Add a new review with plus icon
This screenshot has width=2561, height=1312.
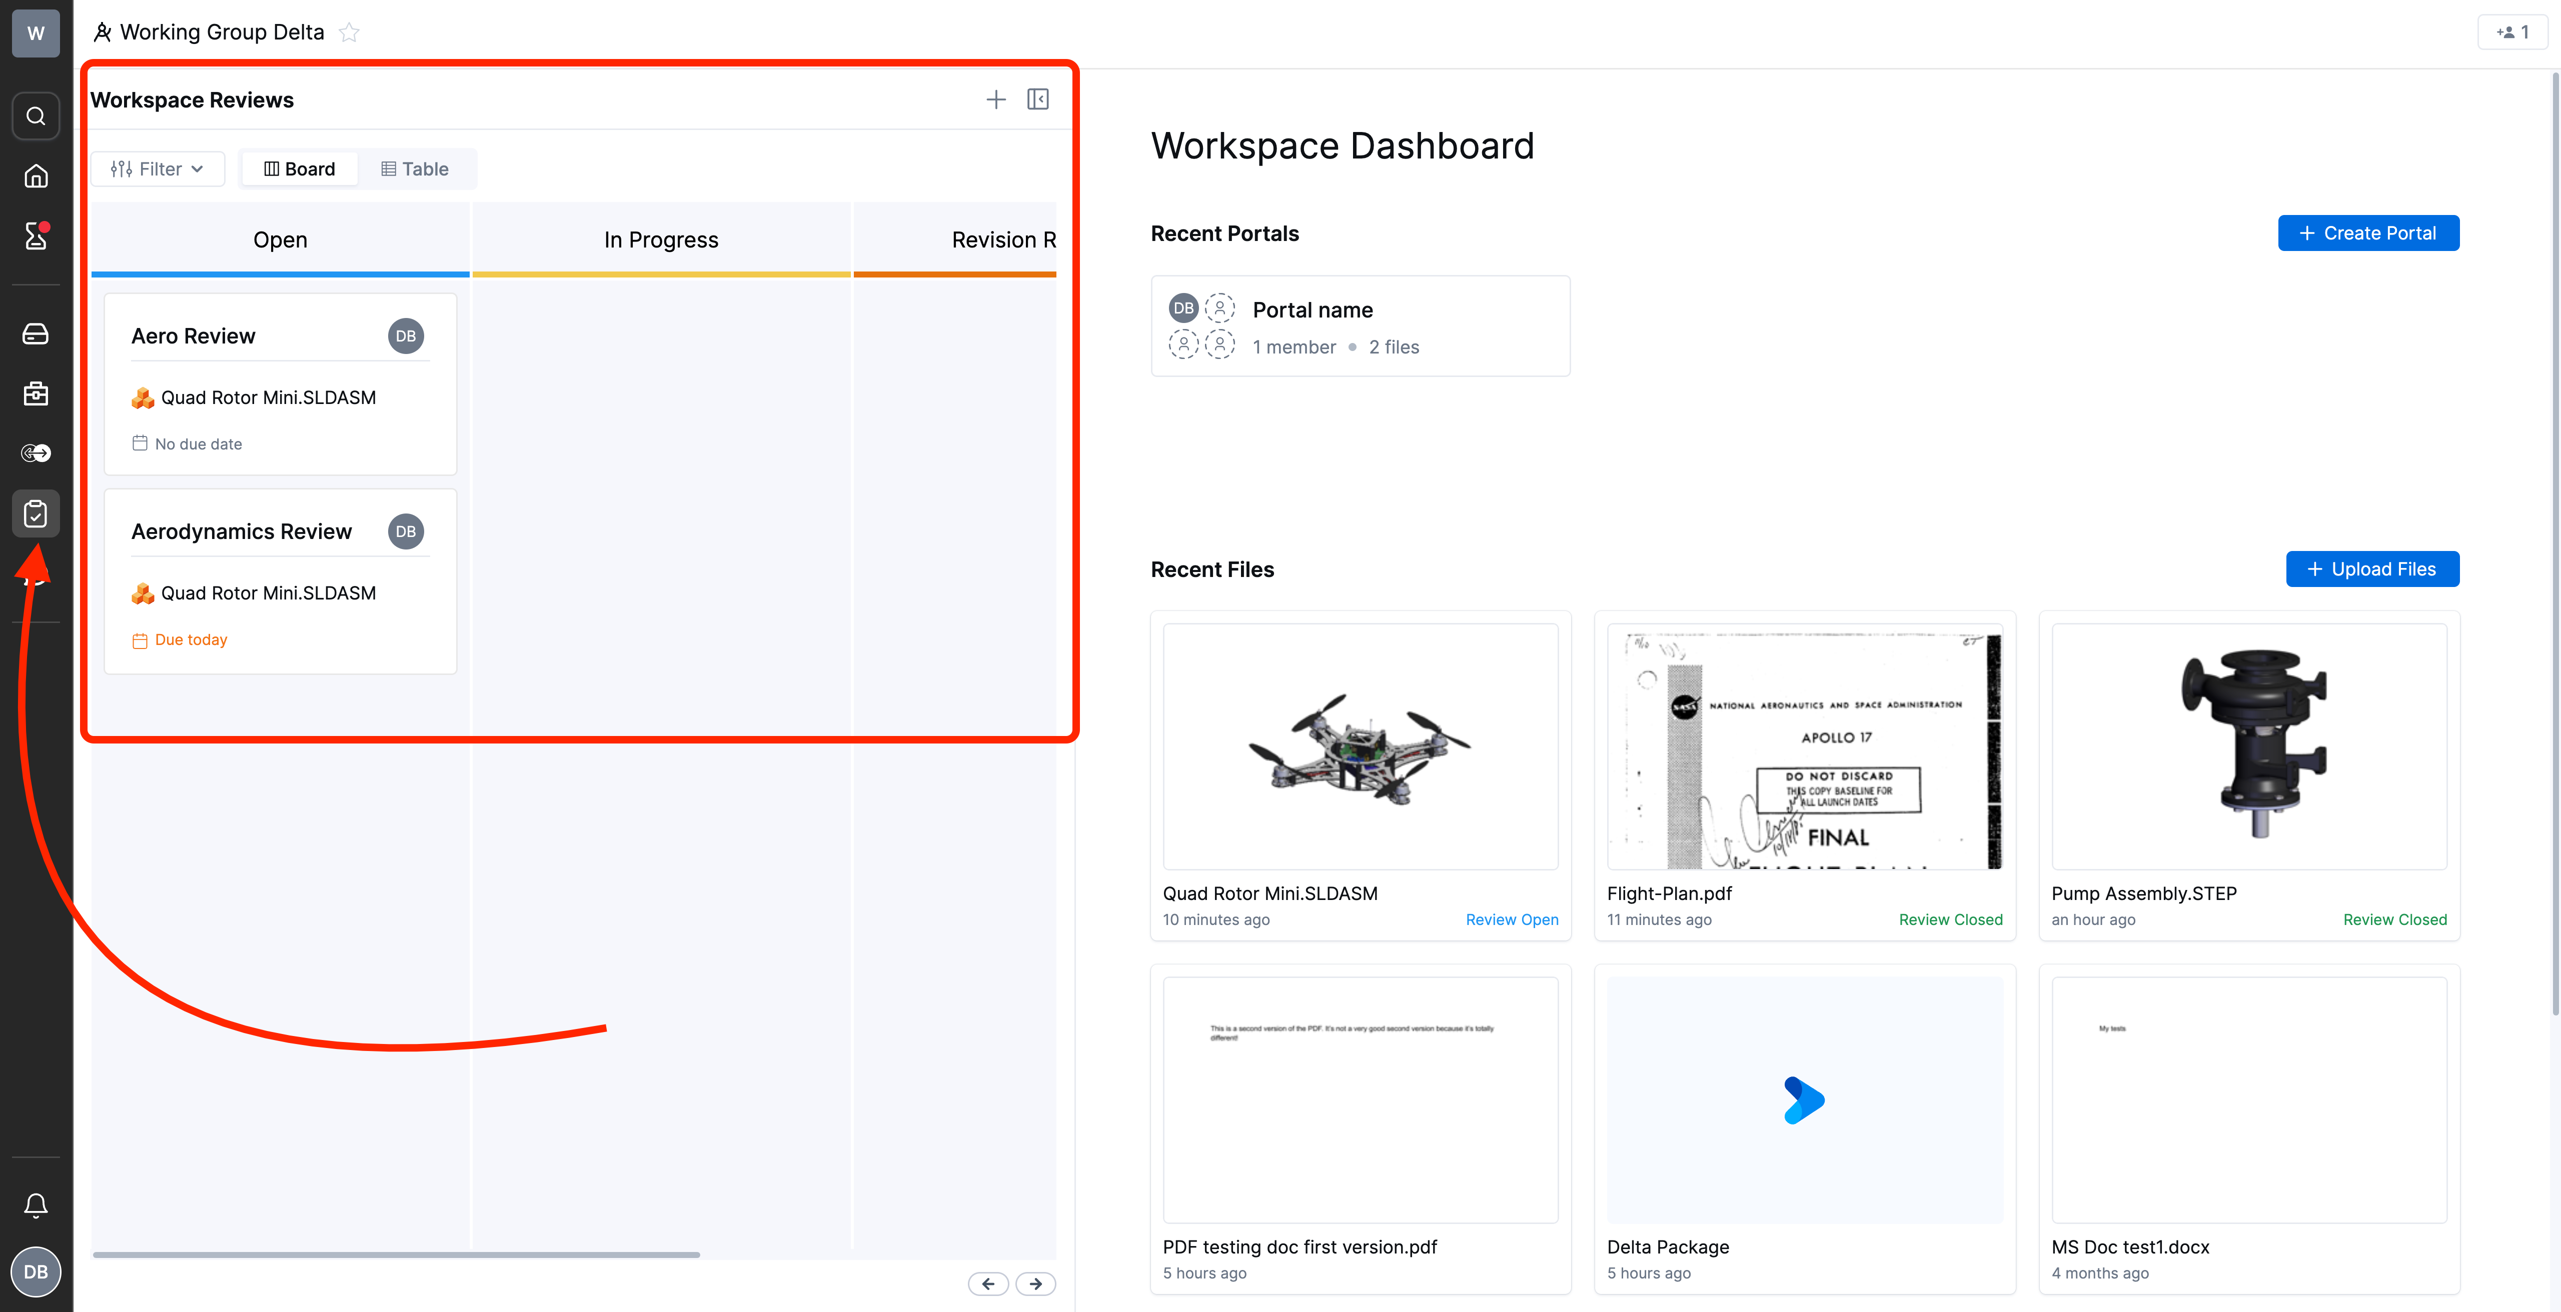pyautogui.click(x=995, y=99)
